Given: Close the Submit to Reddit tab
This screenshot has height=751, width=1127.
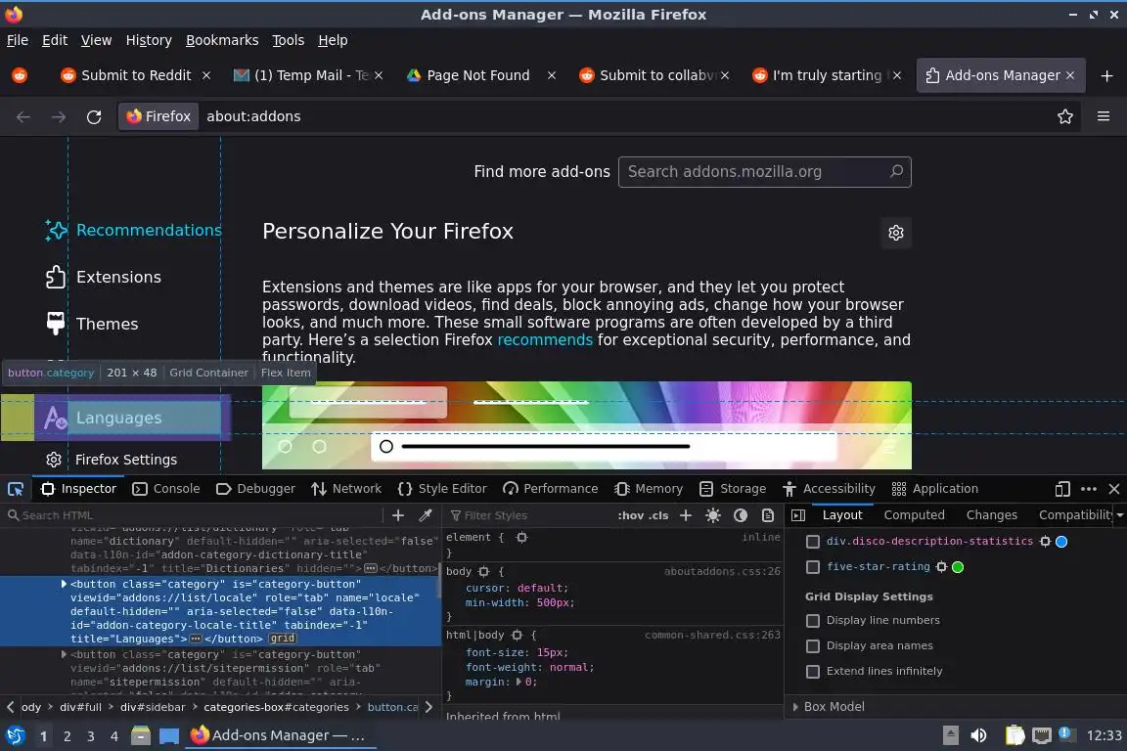Looking at the screenshot, I should click(206, 75).
